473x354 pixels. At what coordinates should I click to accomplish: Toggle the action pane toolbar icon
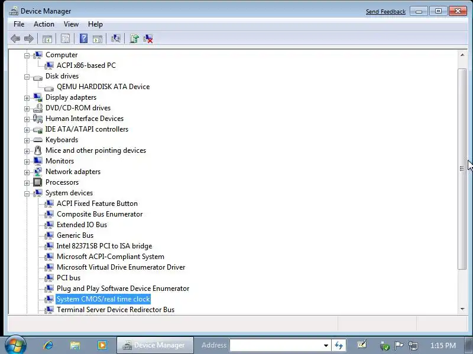tap(98, 38)
